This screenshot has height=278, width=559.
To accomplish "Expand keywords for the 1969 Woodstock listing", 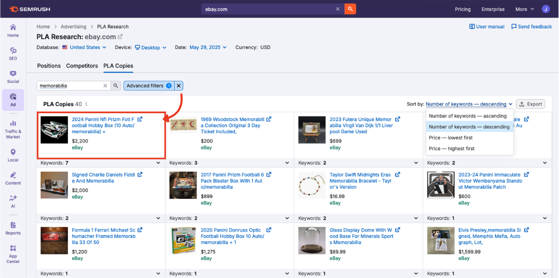I will tap(287, 163).
